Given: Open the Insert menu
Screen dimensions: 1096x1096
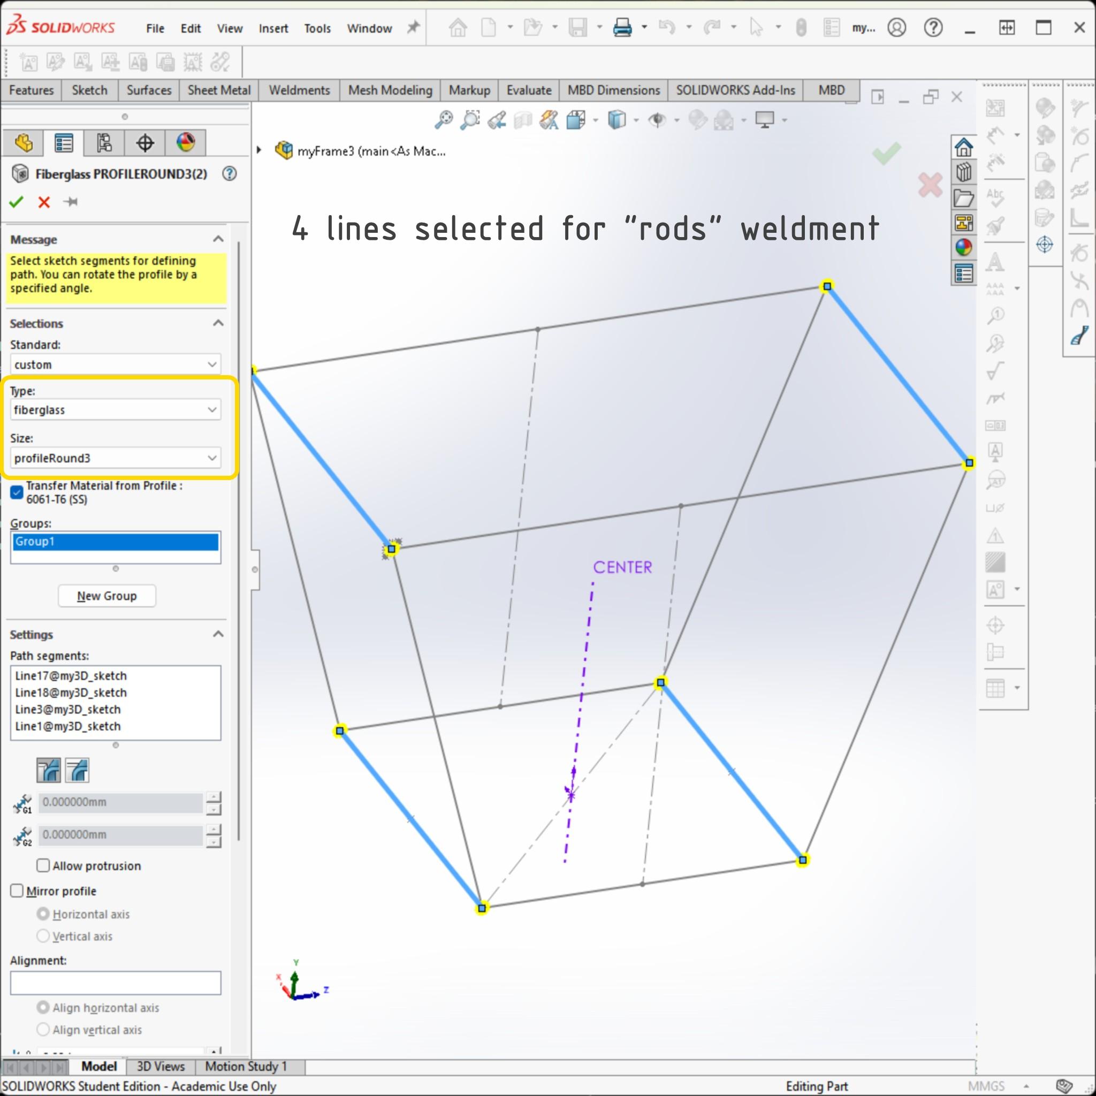Looking at the screenshot, I should [x=273, y=28].
